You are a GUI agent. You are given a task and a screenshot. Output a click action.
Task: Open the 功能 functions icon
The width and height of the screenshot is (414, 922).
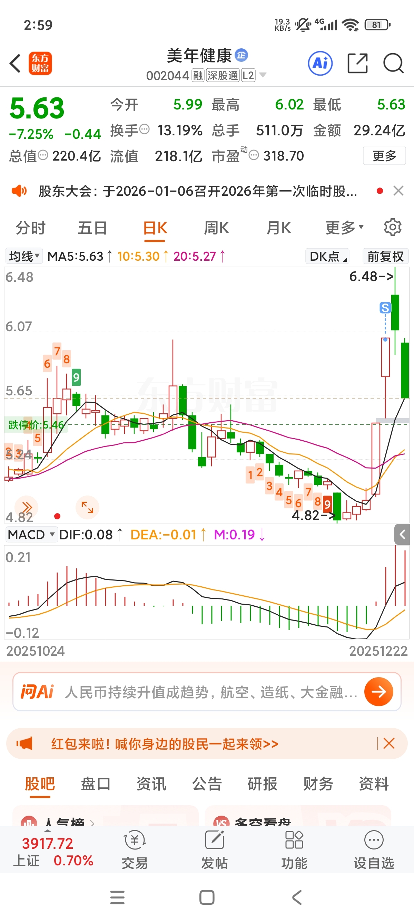click(294, 850)
